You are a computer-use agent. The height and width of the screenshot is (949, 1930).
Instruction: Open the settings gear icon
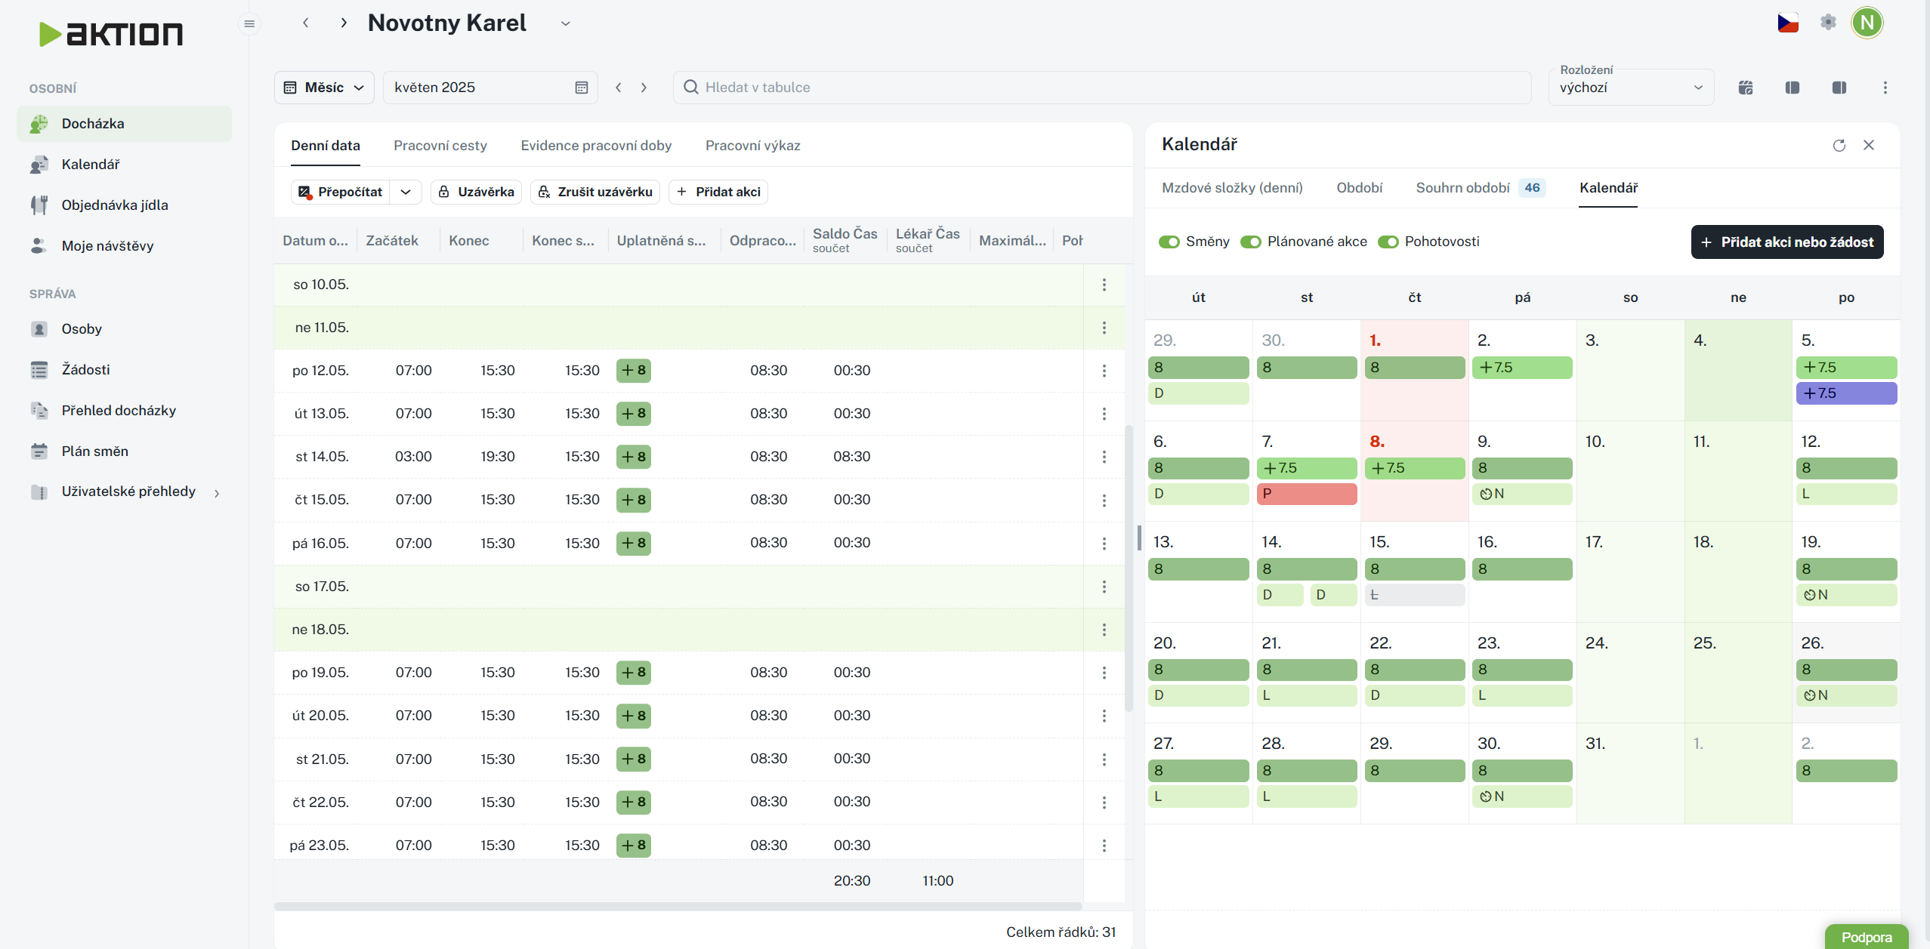1828,23
